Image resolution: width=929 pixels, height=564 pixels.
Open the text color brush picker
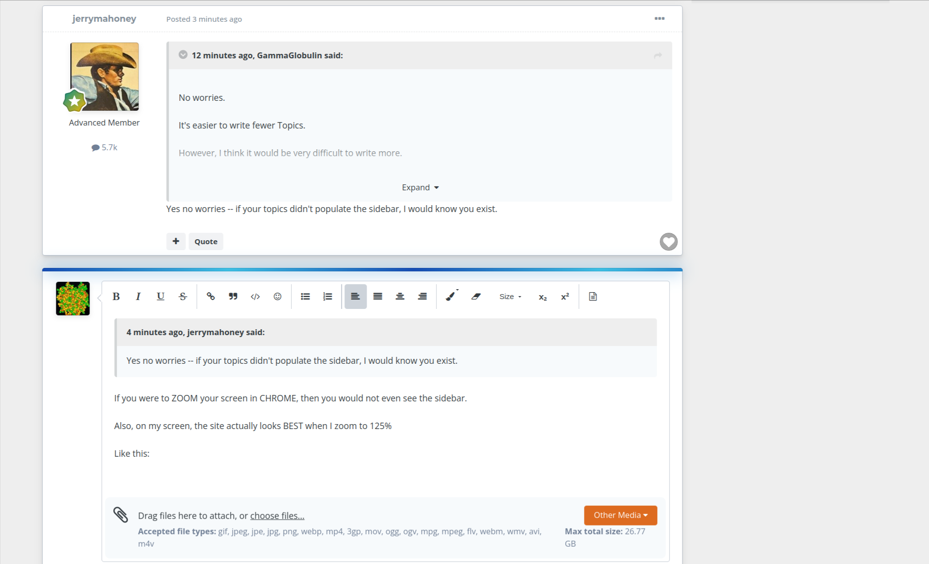pos(451,297)
